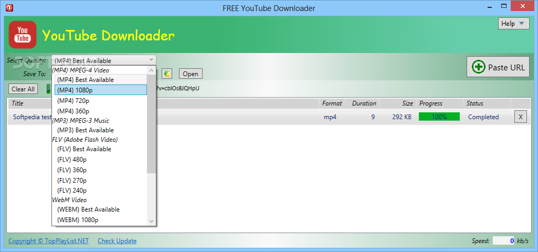Choose (MP3) Best Available option
Viewport: 538px width, 252px height.
pyautogui.click(x=101, y=130)
